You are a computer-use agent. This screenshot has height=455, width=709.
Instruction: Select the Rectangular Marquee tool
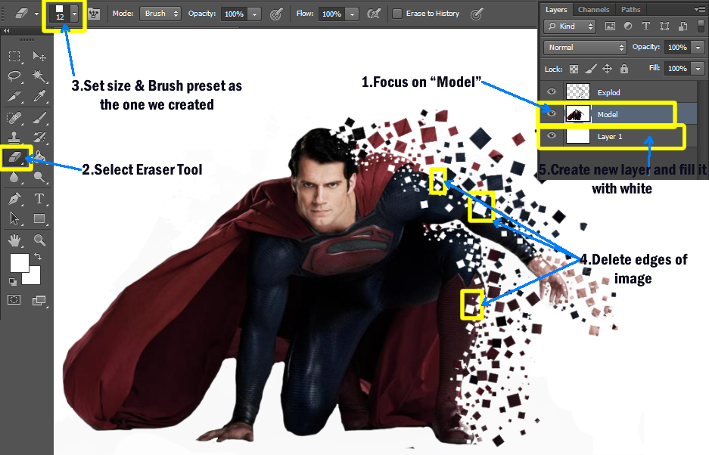[14, 56]
